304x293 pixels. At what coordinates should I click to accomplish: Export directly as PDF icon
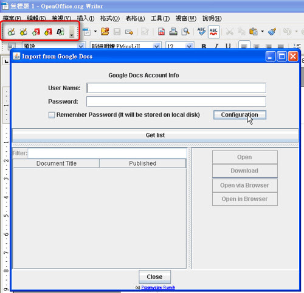161,32
